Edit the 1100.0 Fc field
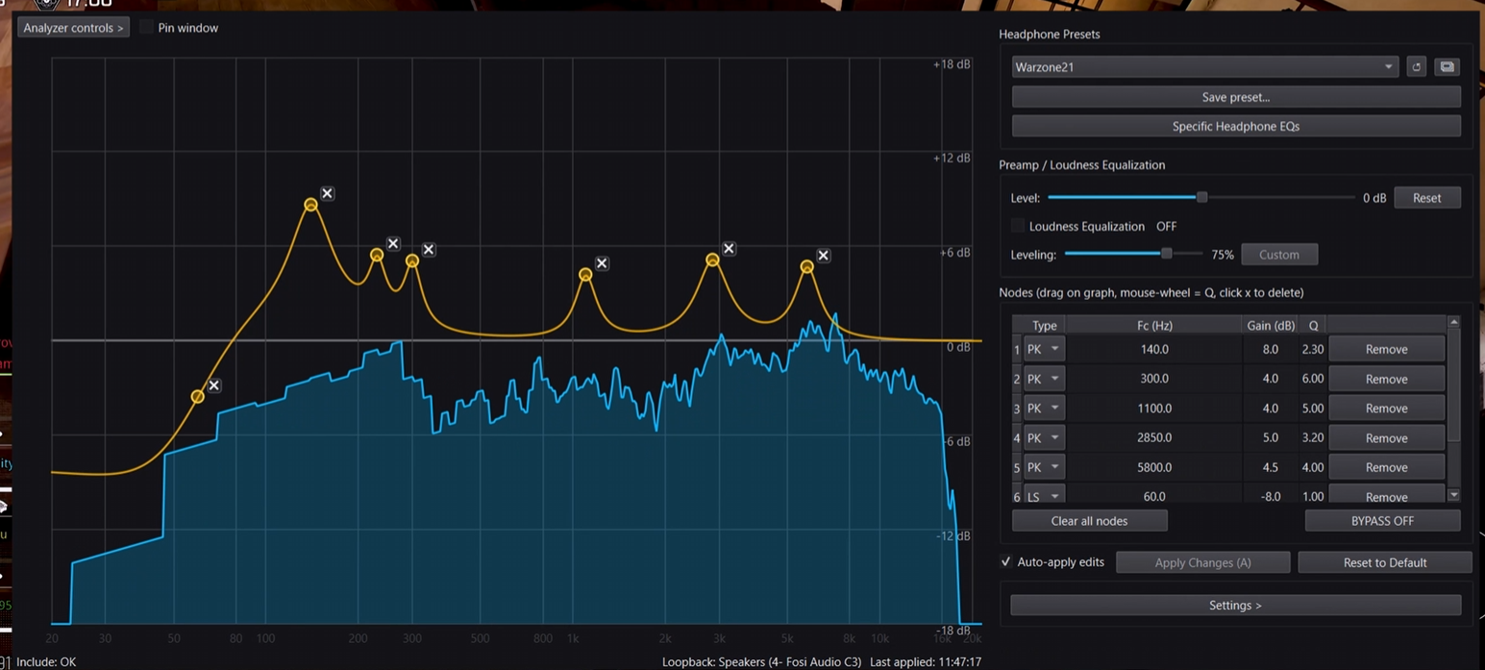Image resolution: width=1485 pixels, height=670 pixels. click(1153, 408)
